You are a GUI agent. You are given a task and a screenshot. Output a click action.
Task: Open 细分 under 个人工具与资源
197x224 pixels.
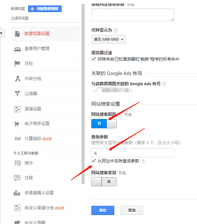pyautogui.click(x=45, y=163)
